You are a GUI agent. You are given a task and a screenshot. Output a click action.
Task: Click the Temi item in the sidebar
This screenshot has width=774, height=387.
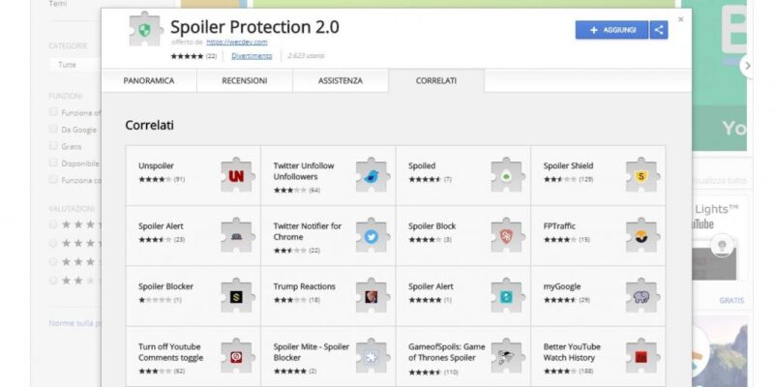coord(57,4)
